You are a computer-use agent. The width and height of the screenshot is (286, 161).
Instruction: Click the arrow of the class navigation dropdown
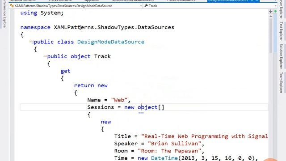141,6
